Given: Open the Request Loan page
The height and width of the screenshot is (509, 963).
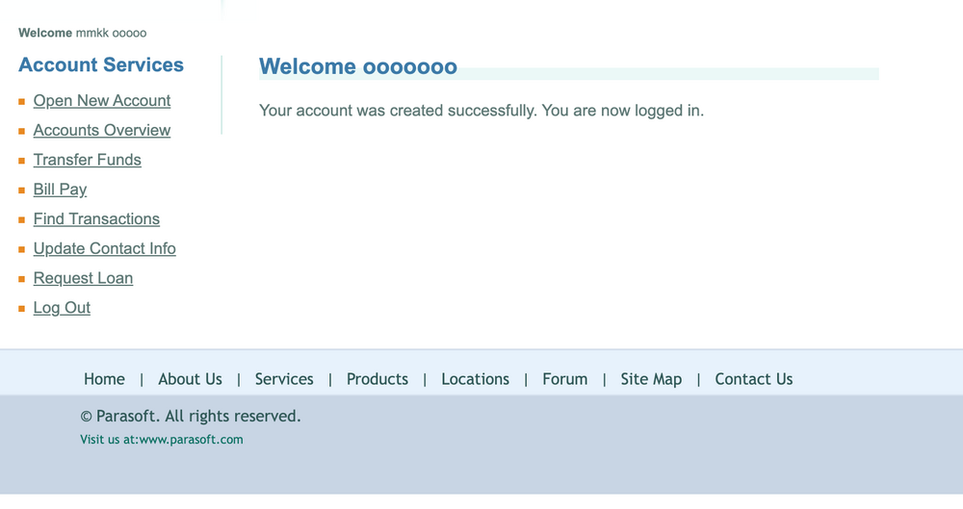Looking at the screenshot, I should click(83, 277).
